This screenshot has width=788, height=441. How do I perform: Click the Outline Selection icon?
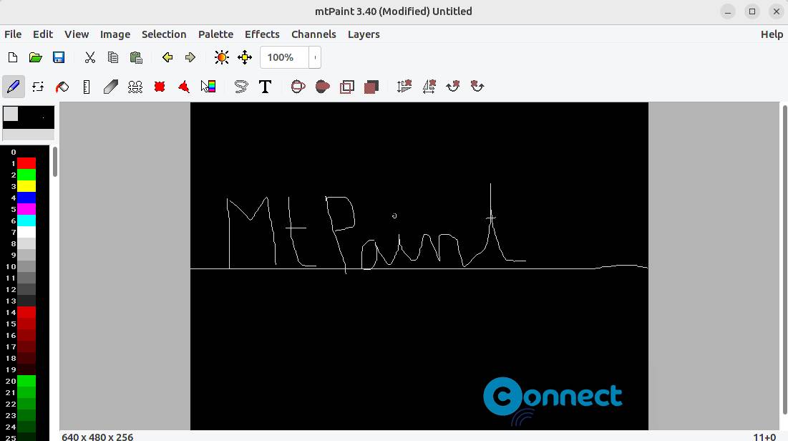[346, 87]
